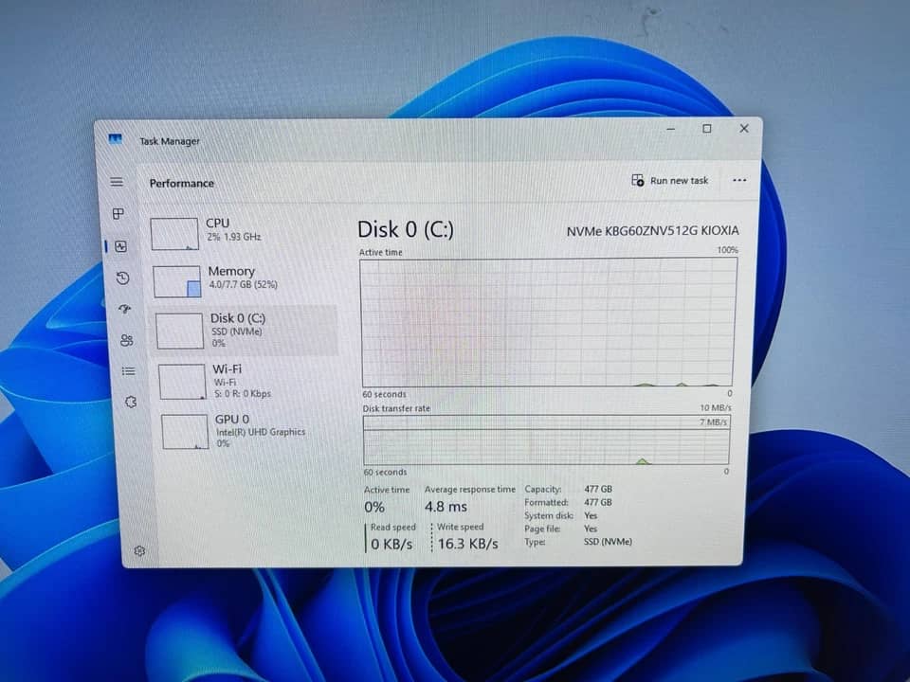Open App history page icon
Screen dimensions: 910x682
click(x=122, y=278)
